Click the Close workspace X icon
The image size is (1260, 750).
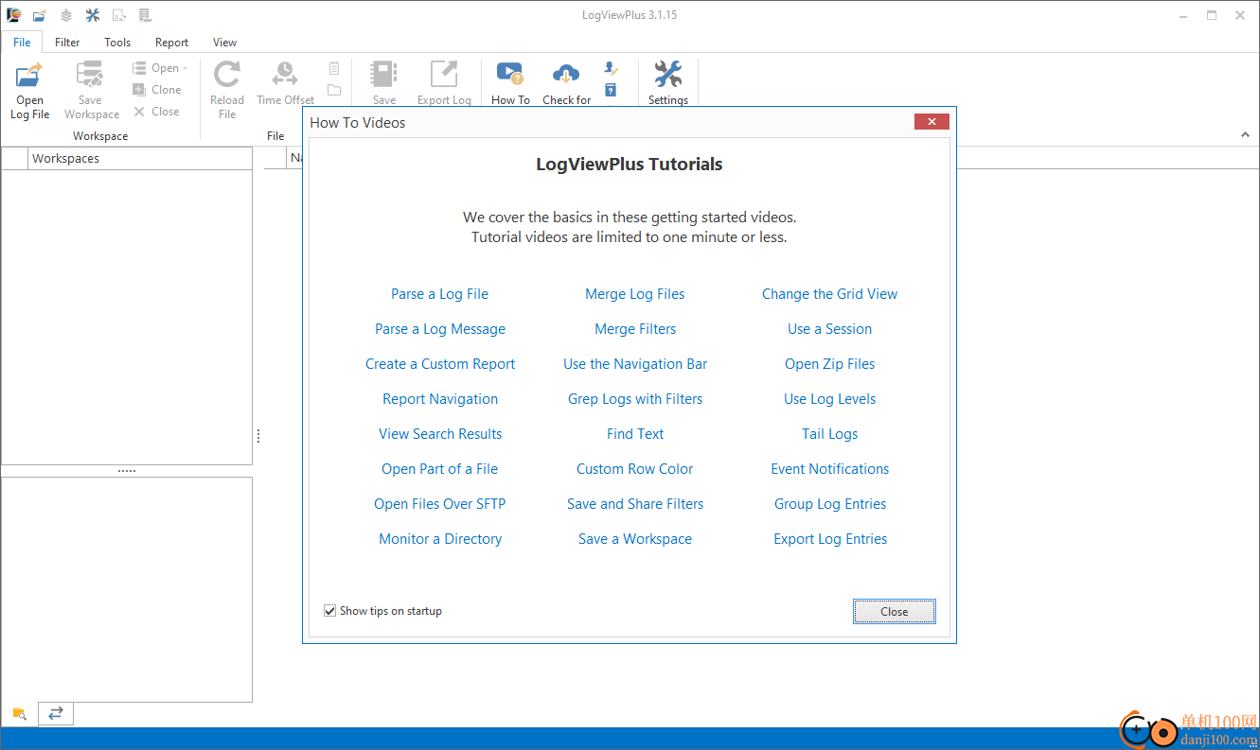(139, 112)
